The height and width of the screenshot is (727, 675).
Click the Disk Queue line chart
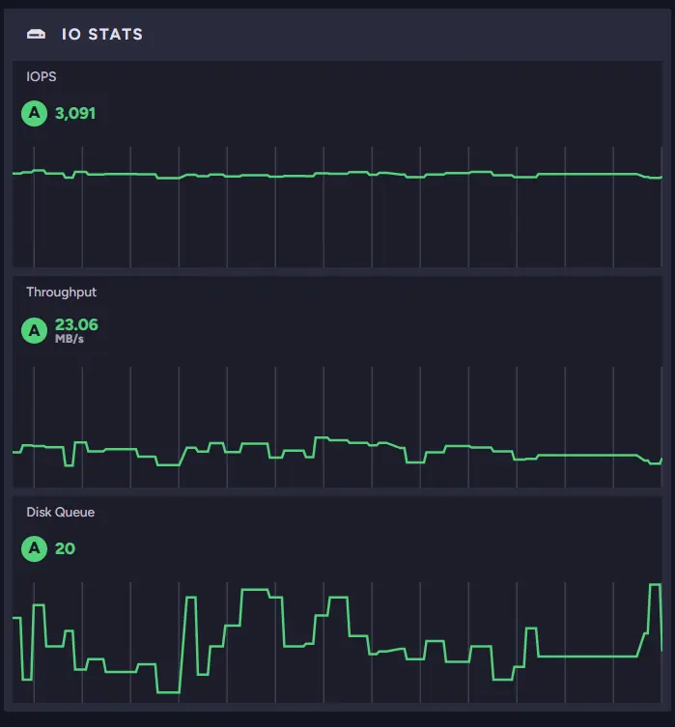tap(337, 642)
